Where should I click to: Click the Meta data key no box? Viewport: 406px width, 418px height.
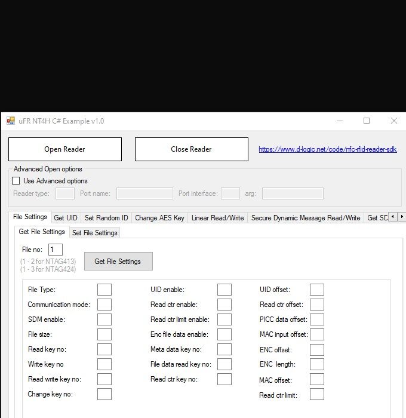(x=224, y=349)
